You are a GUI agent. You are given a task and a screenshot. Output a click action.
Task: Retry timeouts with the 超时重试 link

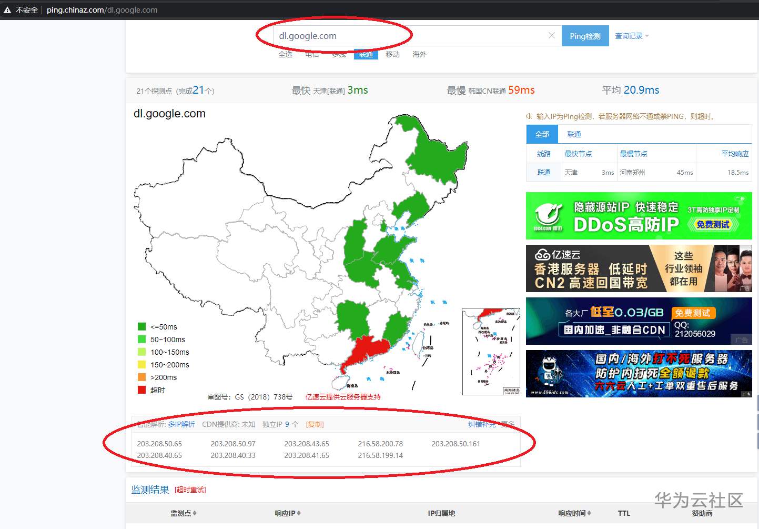(x=190, y=490)
